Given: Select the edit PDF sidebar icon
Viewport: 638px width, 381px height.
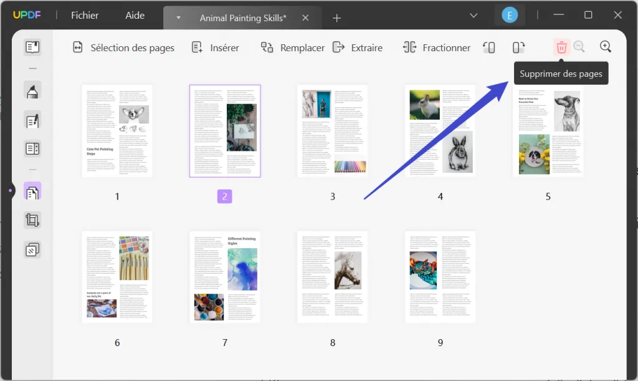Looking at the screenshot, I should coord(31,120).
